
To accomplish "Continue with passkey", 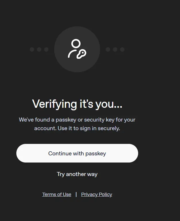I will [77, 153].
